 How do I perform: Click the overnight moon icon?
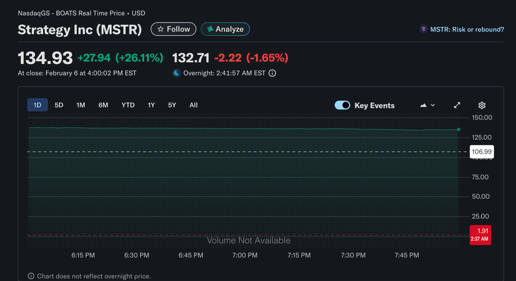pyautogui.click(x=177, y=73)
